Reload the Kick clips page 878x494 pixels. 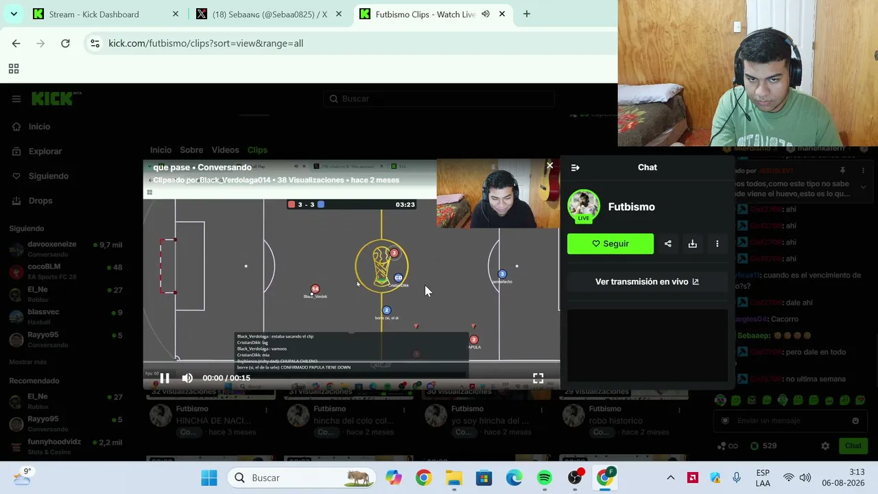(65, 43)
